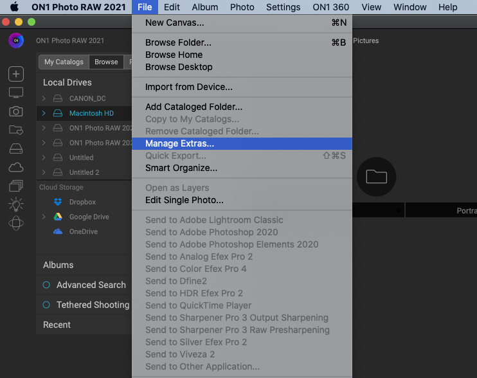
Task: Select the OneDrive cloud storage entry
Action: pyautogui.click(x=84, y=231)
